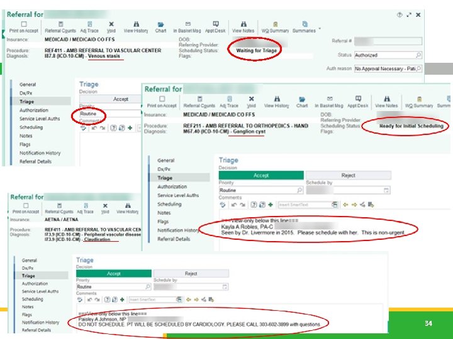This screenshot has height=339, width=453.
Task: Open View History in Aetna referral window
Action: click(127, 208)
